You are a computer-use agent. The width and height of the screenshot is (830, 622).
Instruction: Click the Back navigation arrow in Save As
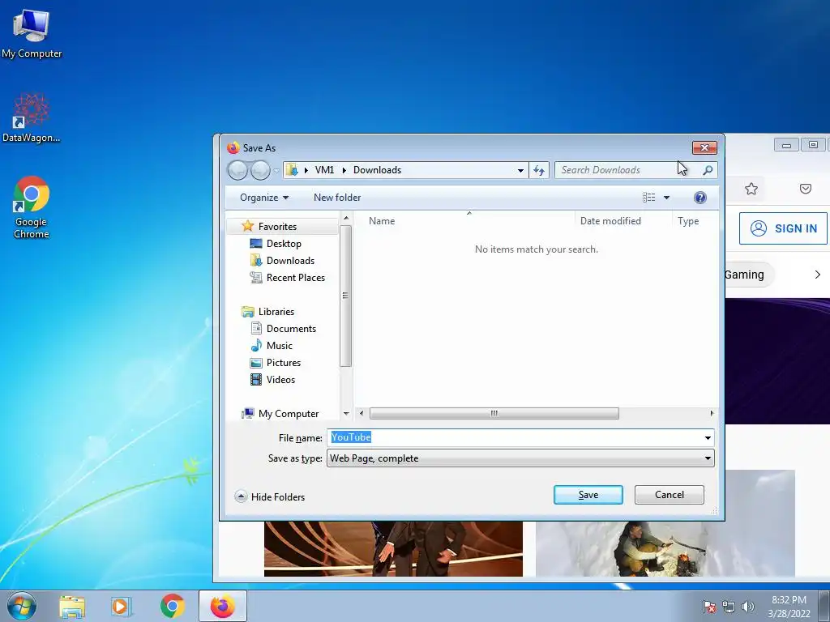[237, 170]
